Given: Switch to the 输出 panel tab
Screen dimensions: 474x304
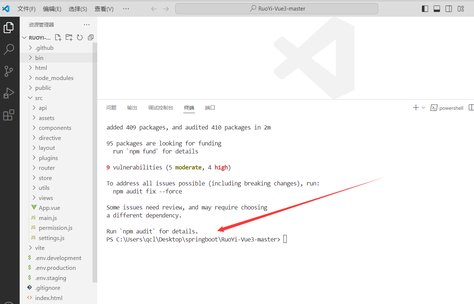Looking at the screenshot, I should click(x=132, y=108).
